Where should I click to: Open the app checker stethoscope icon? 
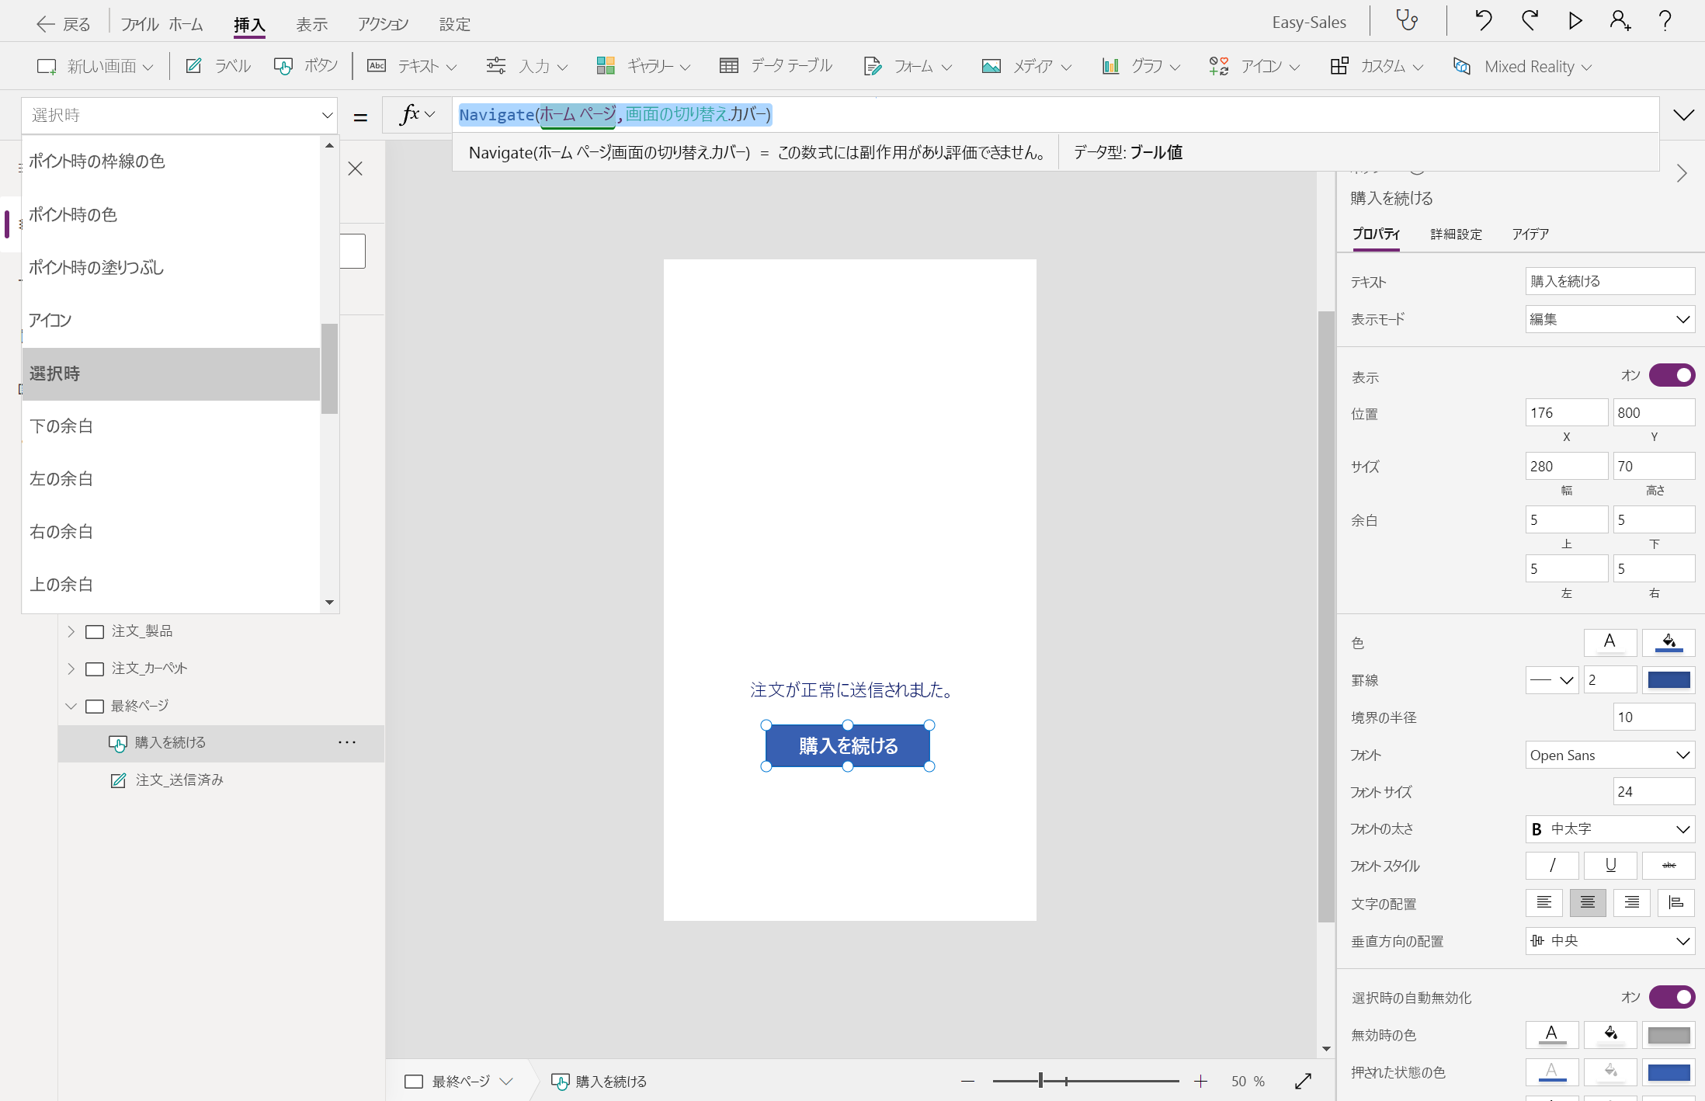click(1407, 20)
